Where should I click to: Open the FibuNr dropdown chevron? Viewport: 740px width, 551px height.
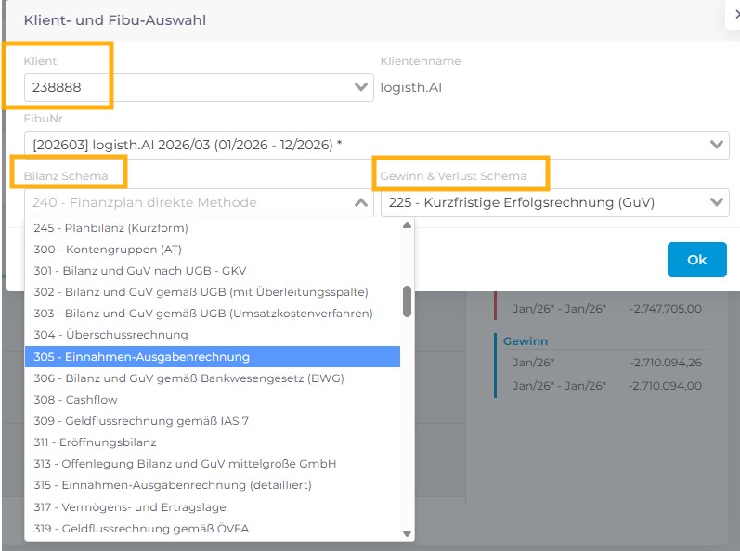(716, 145)
